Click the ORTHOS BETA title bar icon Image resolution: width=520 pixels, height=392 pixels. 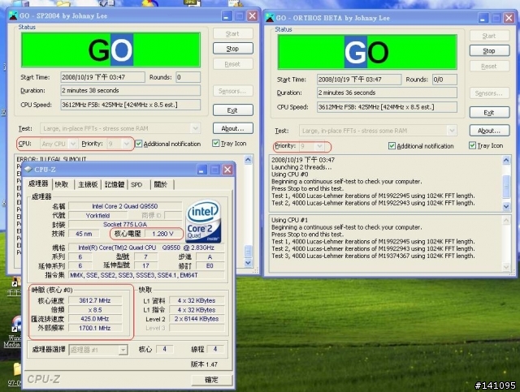point(270,18)
